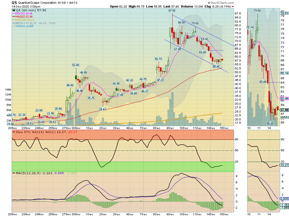Click the 66.19 mid band value on right axis

click(284, 73)
